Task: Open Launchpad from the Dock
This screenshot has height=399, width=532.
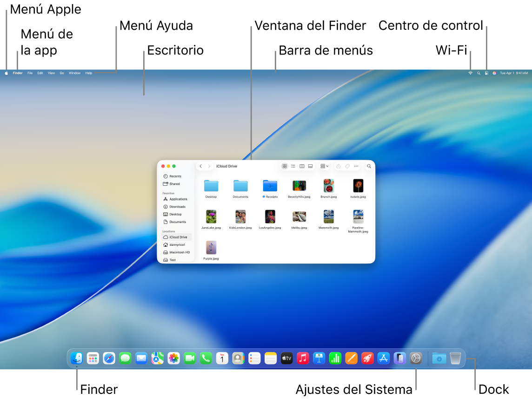Action: pyautogui.click(x=93, y=358)
